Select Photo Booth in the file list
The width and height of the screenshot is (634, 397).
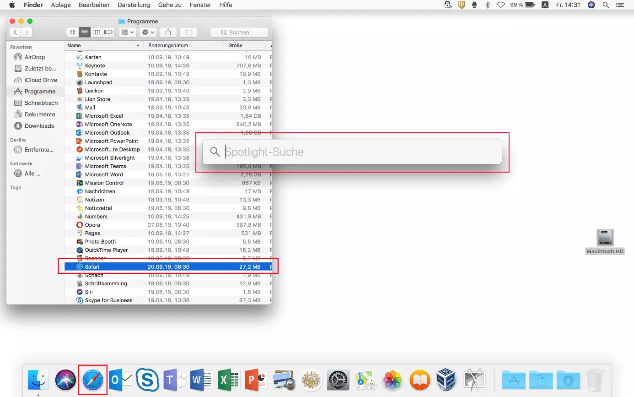coord(168,242)
